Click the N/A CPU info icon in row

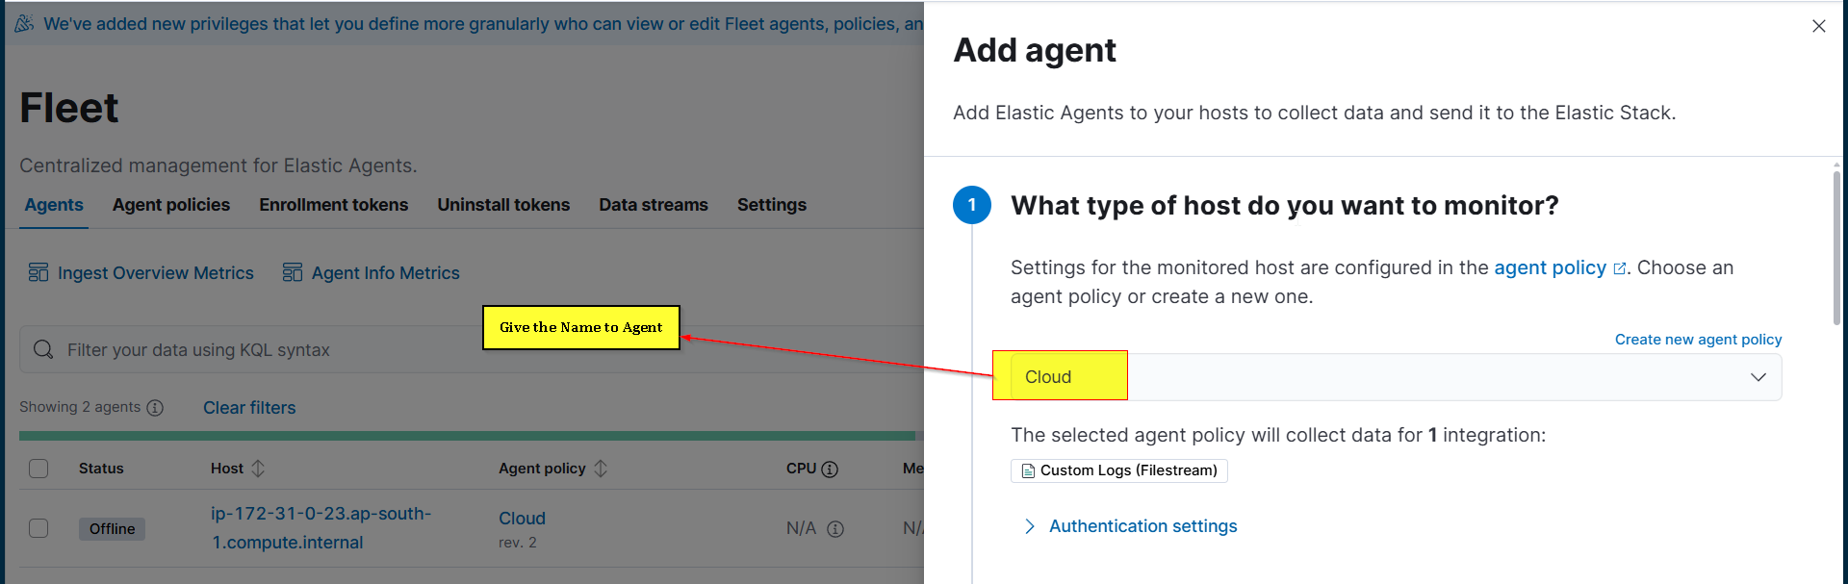835,529
